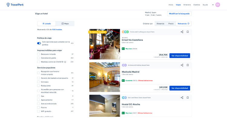Check the WiFi gratuito filter

tap(38, 111)
